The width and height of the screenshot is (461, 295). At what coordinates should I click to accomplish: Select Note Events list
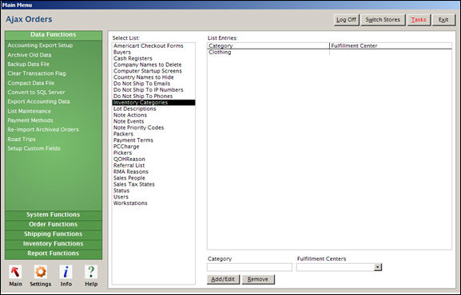click(x=153, y=121)
